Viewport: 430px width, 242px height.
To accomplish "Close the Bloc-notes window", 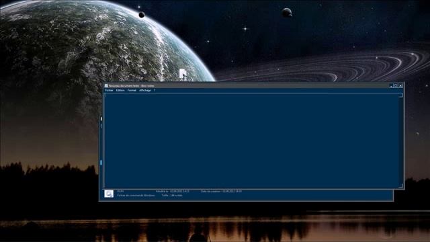I will (x=400, y=85).
